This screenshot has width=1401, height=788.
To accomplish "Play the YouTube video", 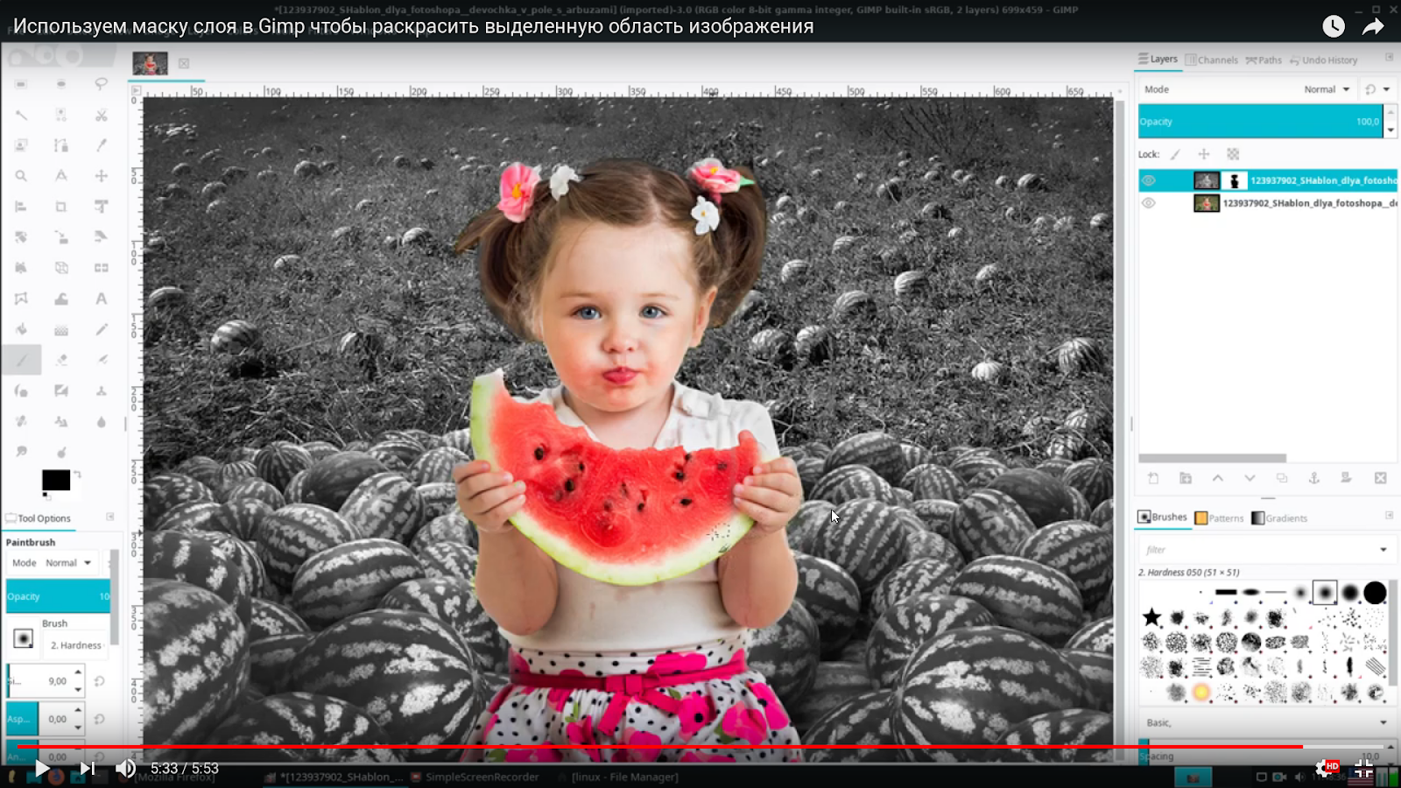I will 42,769.
